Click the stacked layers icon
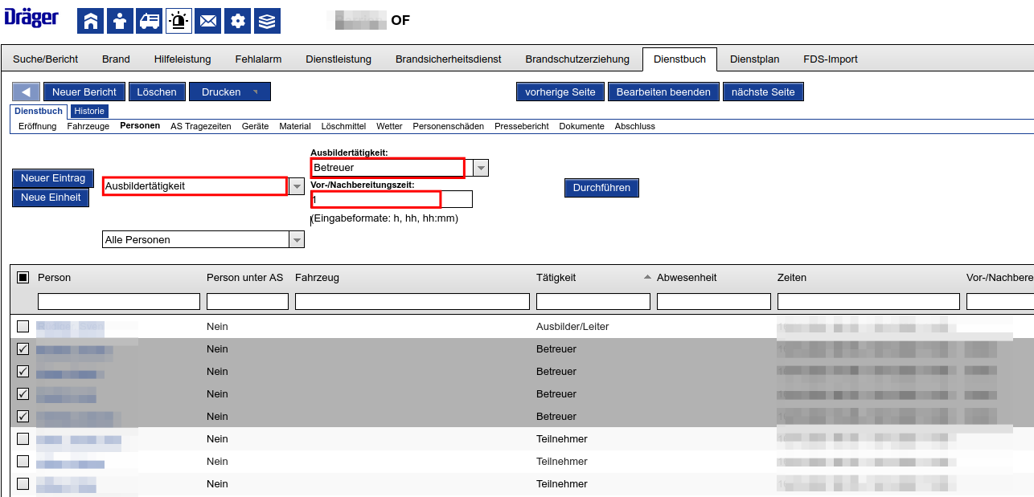 pyautogui.click(x=267, y=21)
